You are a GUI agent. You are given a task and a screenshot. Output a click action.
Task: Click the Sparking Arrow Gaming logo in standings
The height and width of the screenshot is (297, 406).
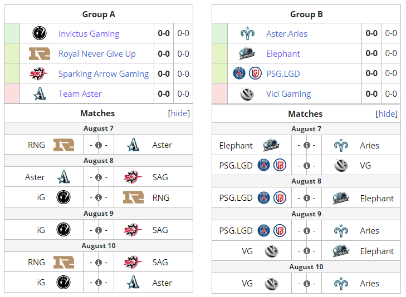[39, 73]
